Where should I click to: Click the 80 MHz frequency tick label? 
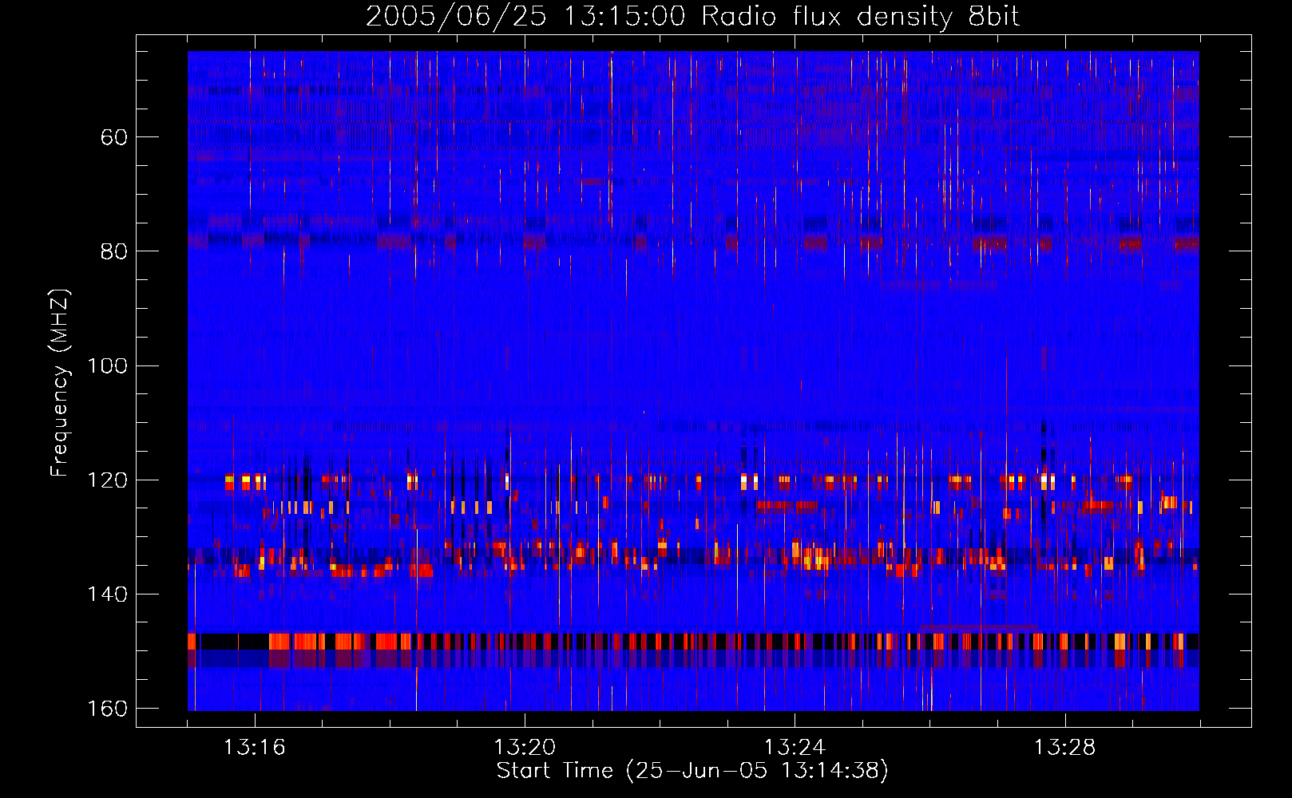tap(114, 251)
